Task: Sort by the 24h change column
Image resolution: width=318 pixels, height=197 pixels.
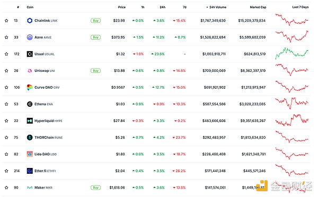Action: (x=163, y=7)
